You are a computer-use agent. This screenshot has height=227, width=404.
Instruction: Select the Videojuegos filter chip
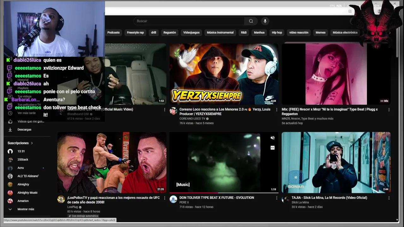tap(191, 32)
